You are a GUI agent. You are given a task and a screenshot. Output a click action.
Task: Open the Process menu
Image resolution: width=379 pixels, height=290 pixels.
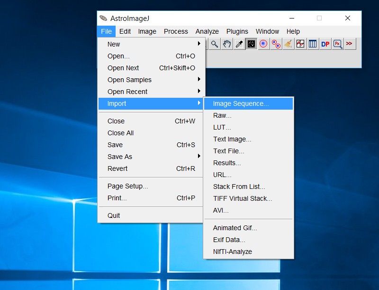click(176, 31)
